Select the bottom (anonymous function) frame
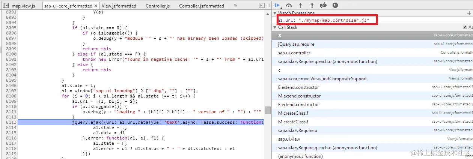Viewport: 473px width, 159px height. [372, 156]
